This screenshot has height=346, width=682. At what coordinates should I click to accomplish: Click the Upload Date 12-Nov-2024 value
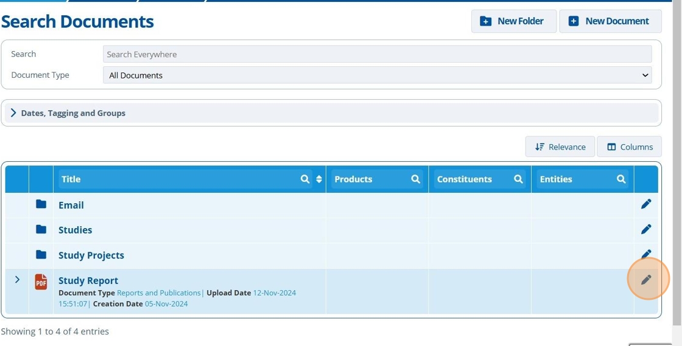(x=275, y=292)
